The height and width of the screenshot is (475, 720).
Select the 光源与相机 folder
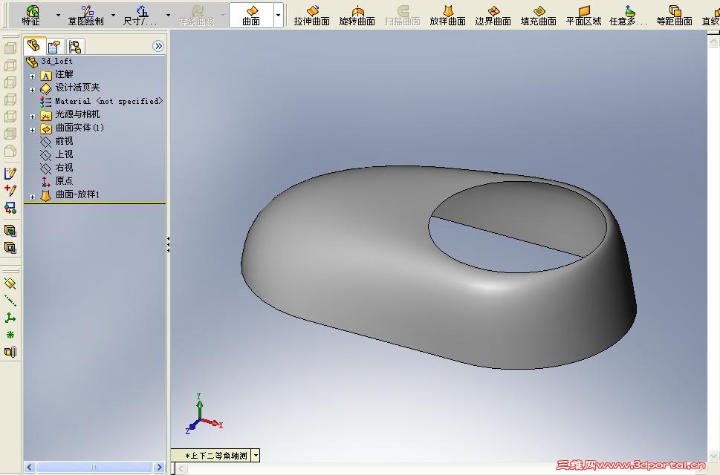[x=71, y=114]
